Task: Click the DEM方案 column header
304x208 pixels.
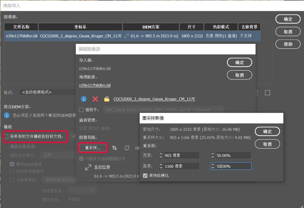Action: point(151,27)
